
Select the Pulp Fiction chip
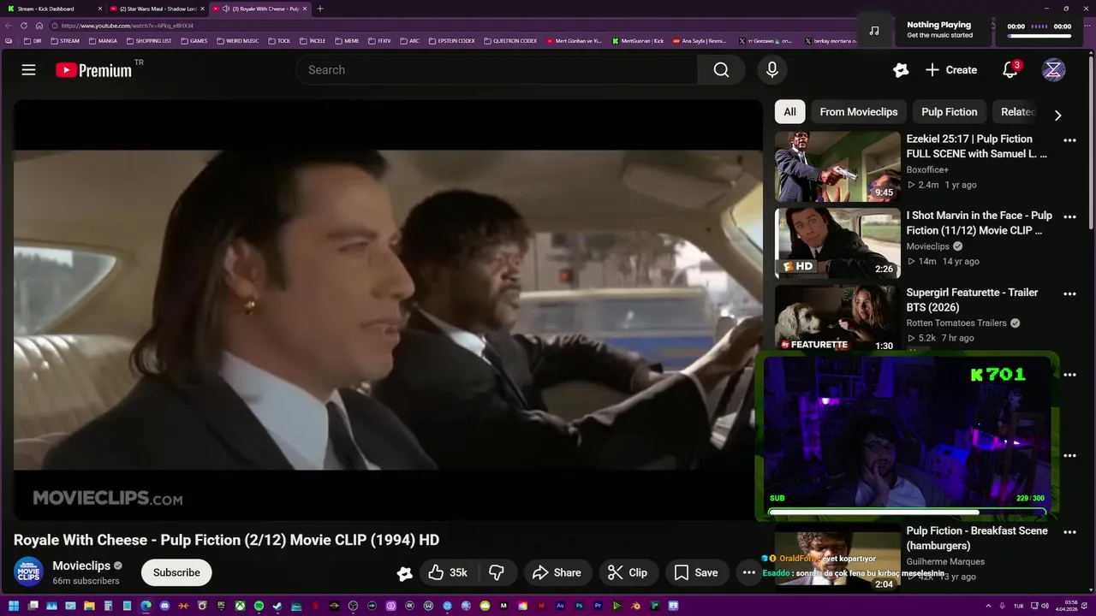click(949, 112)
